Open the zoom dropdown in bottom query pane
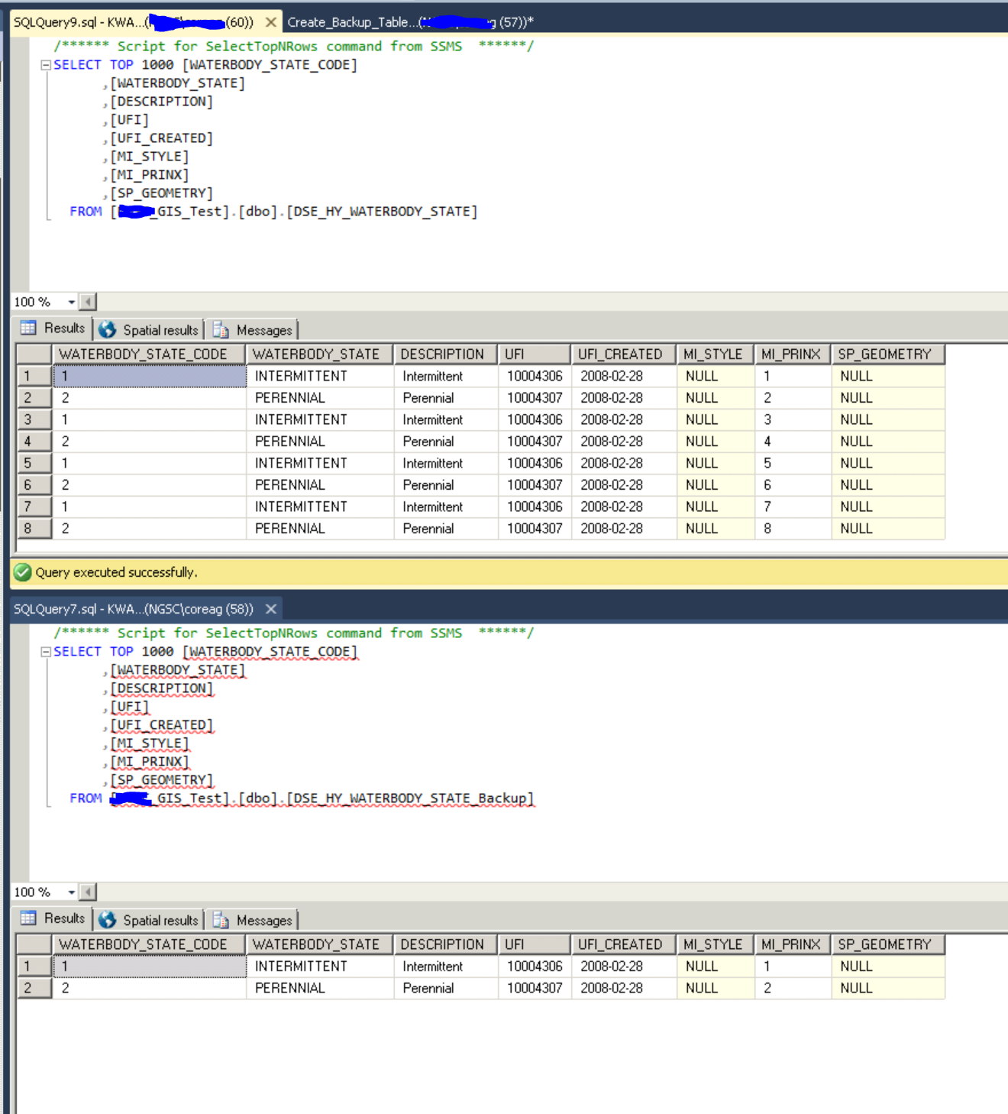This screenshot has width=1008, height=1114. click(71, 892)
